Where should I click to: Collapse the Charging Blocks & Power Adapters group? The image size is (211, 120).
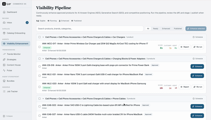(x=43, y=59)
